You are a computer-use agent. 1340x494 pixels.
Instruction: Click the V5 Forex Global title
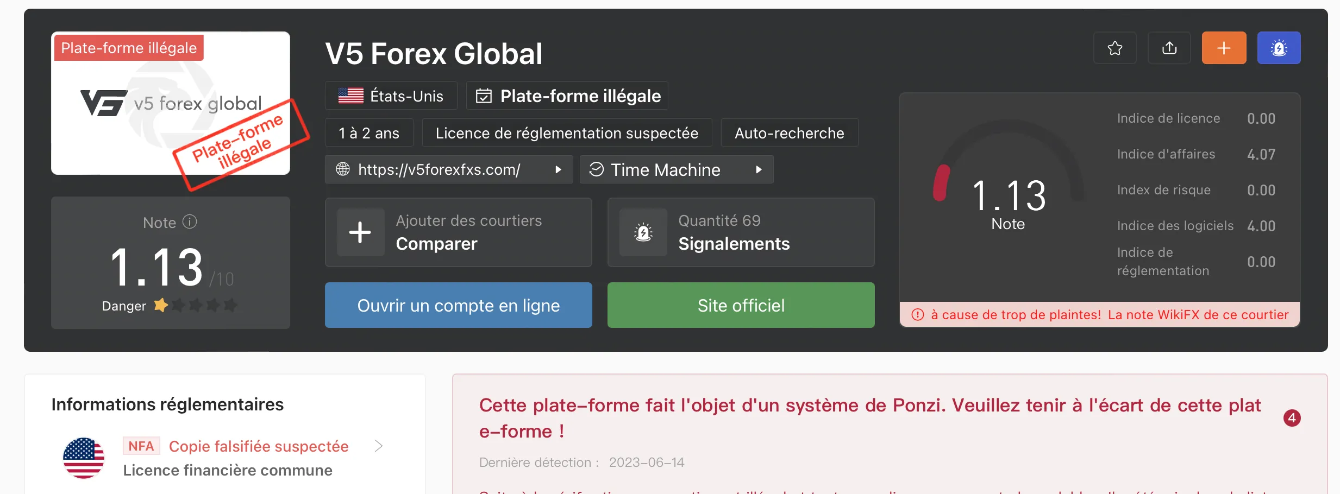coord(434,54)
